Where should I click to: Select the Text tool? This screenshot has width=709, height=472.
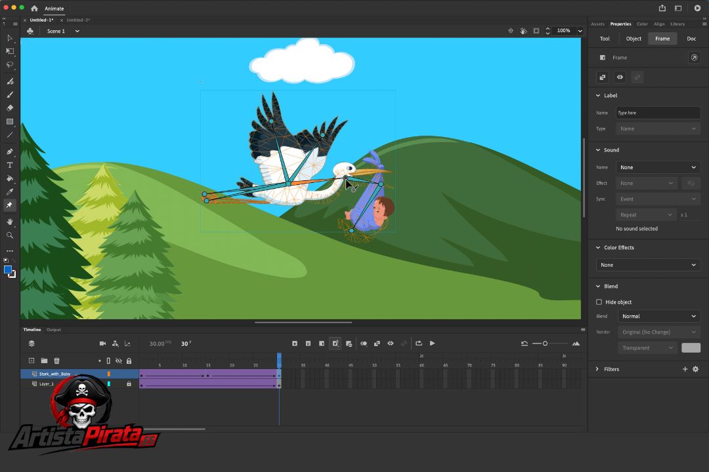tap(9, 165)
